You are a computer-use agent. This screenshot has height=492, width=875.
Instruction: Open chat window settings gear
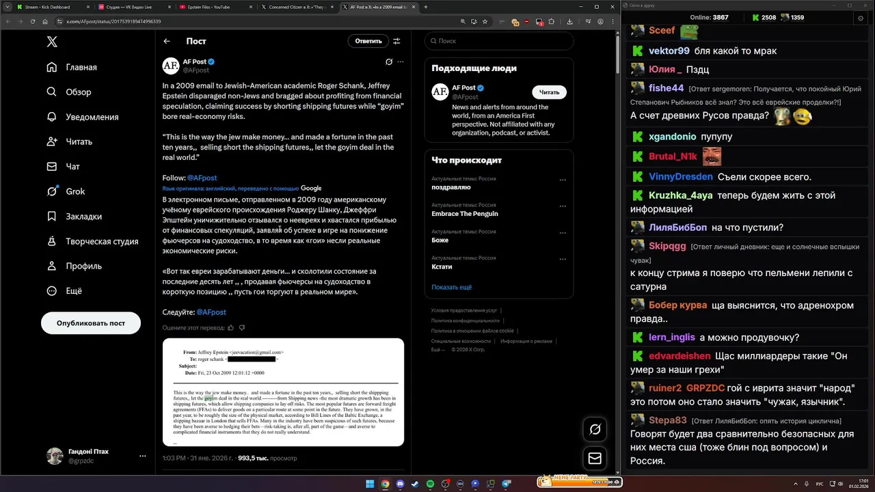(860, 18)
